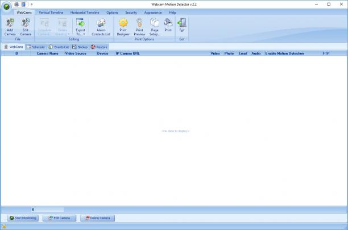
Task: Click the quick access printer icon
Action: 16,4
